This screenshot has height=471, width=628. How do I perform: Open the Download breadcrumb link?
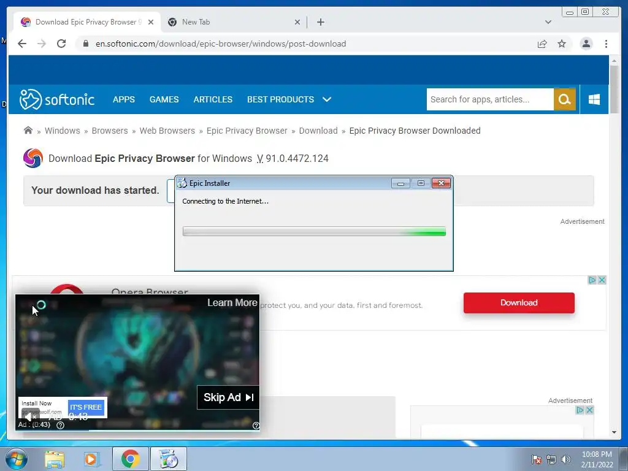pos(318,131)
